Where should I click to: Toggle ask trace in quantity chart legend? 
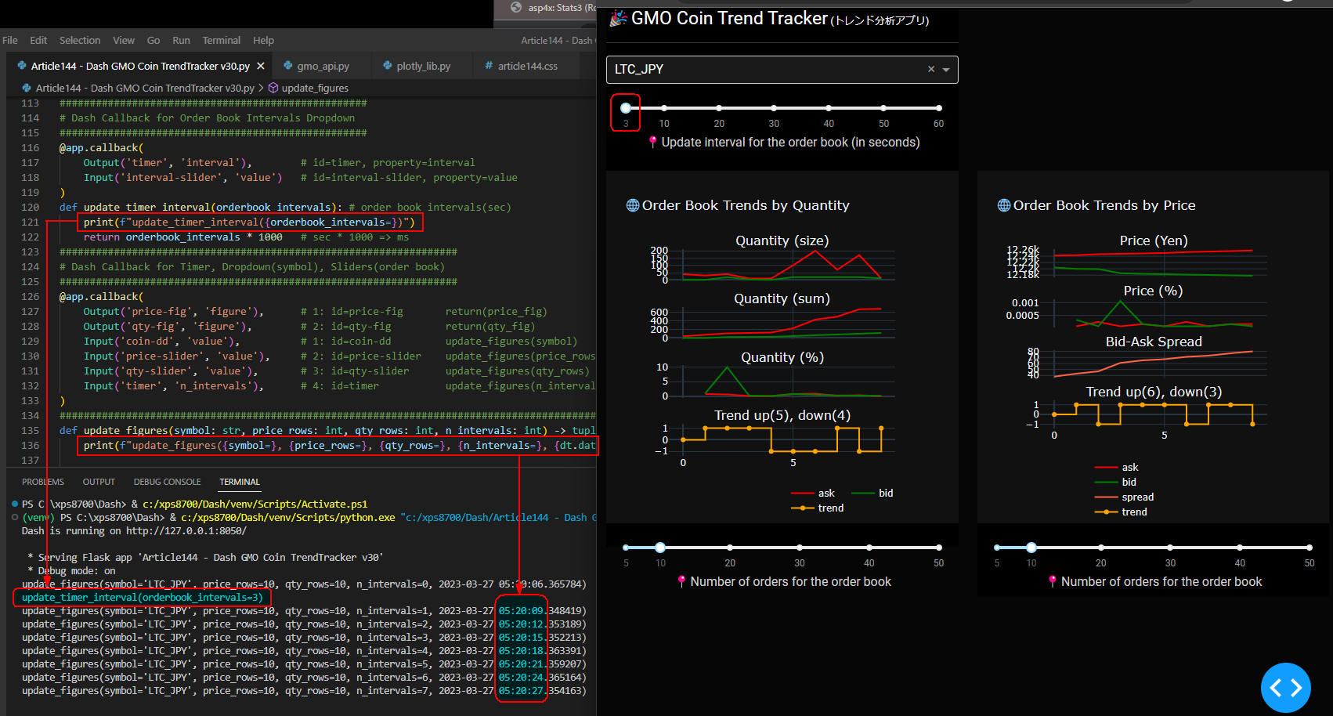click(813, 494)
